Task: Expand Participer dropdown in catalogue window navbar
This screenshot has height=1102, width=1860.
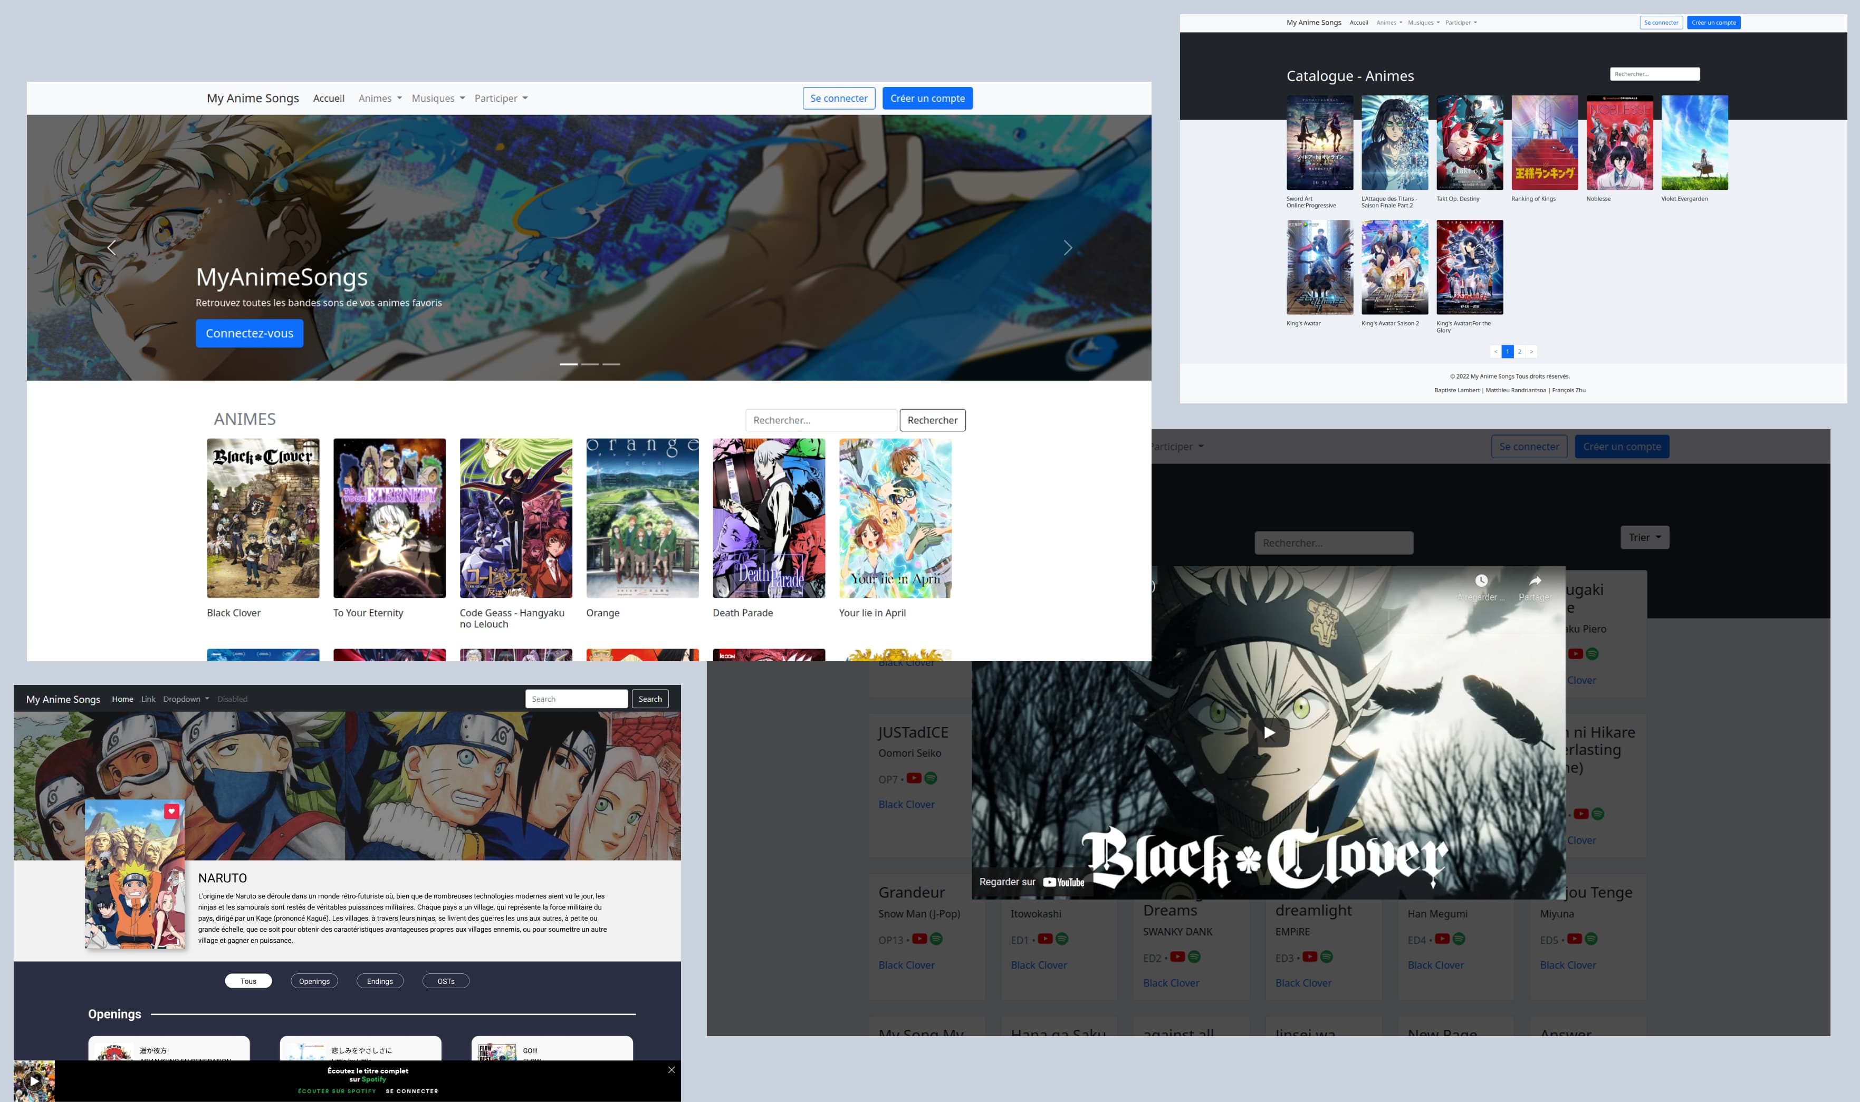Action: tap(1460, 22)
